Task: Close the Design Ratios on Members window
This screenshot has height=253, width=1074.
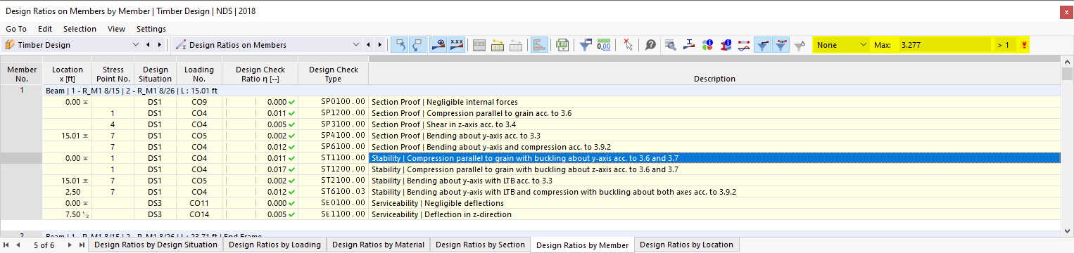Action: [x=1066, y=12]
